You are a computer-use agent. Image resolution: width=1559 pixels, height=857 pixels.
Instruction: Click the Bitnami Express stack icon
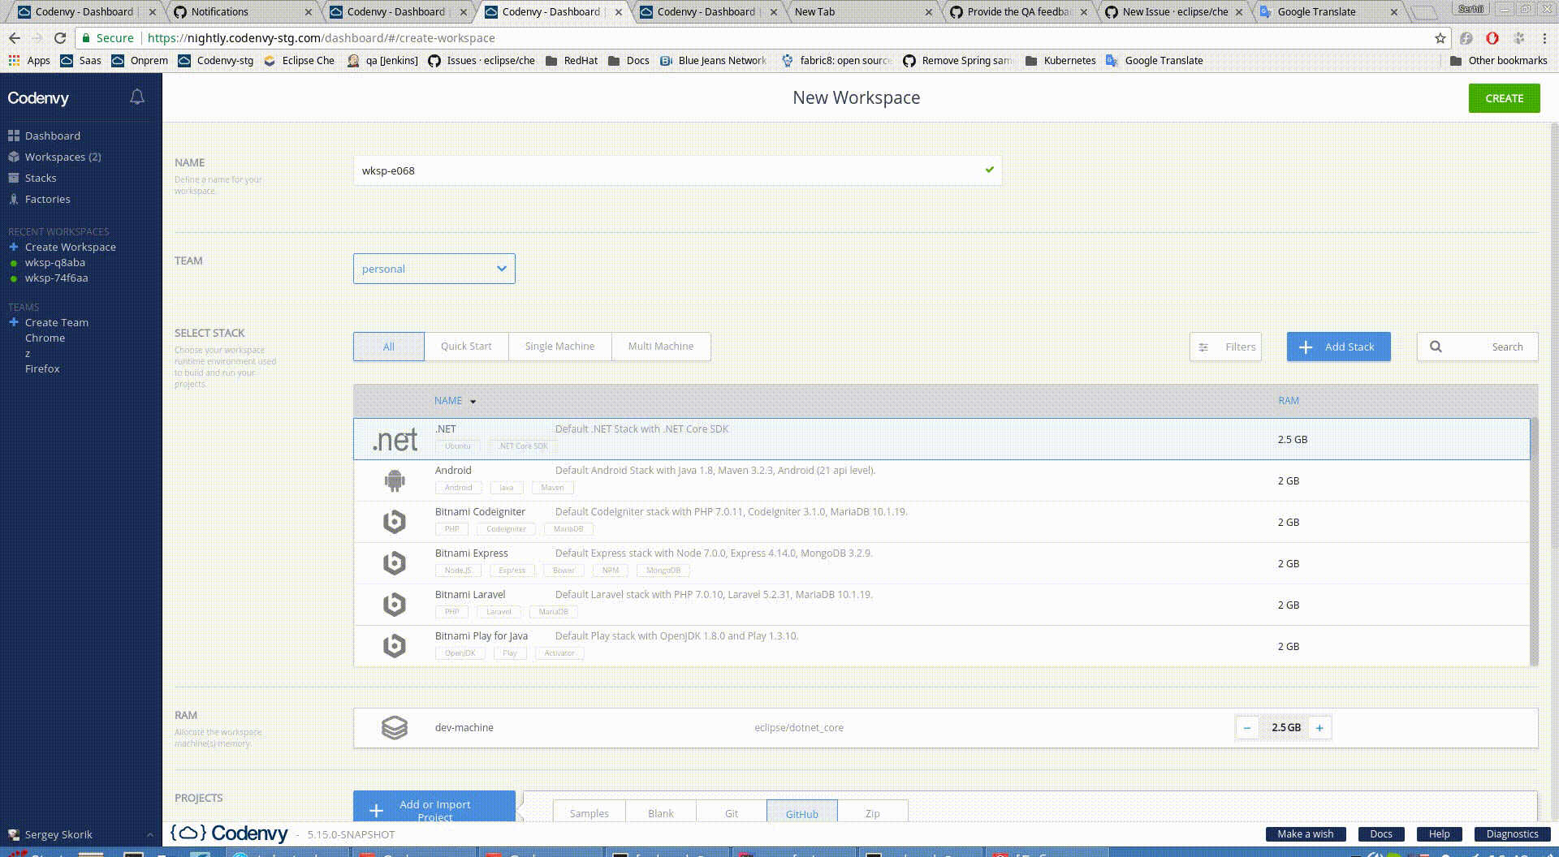click(x=395, y=563)
